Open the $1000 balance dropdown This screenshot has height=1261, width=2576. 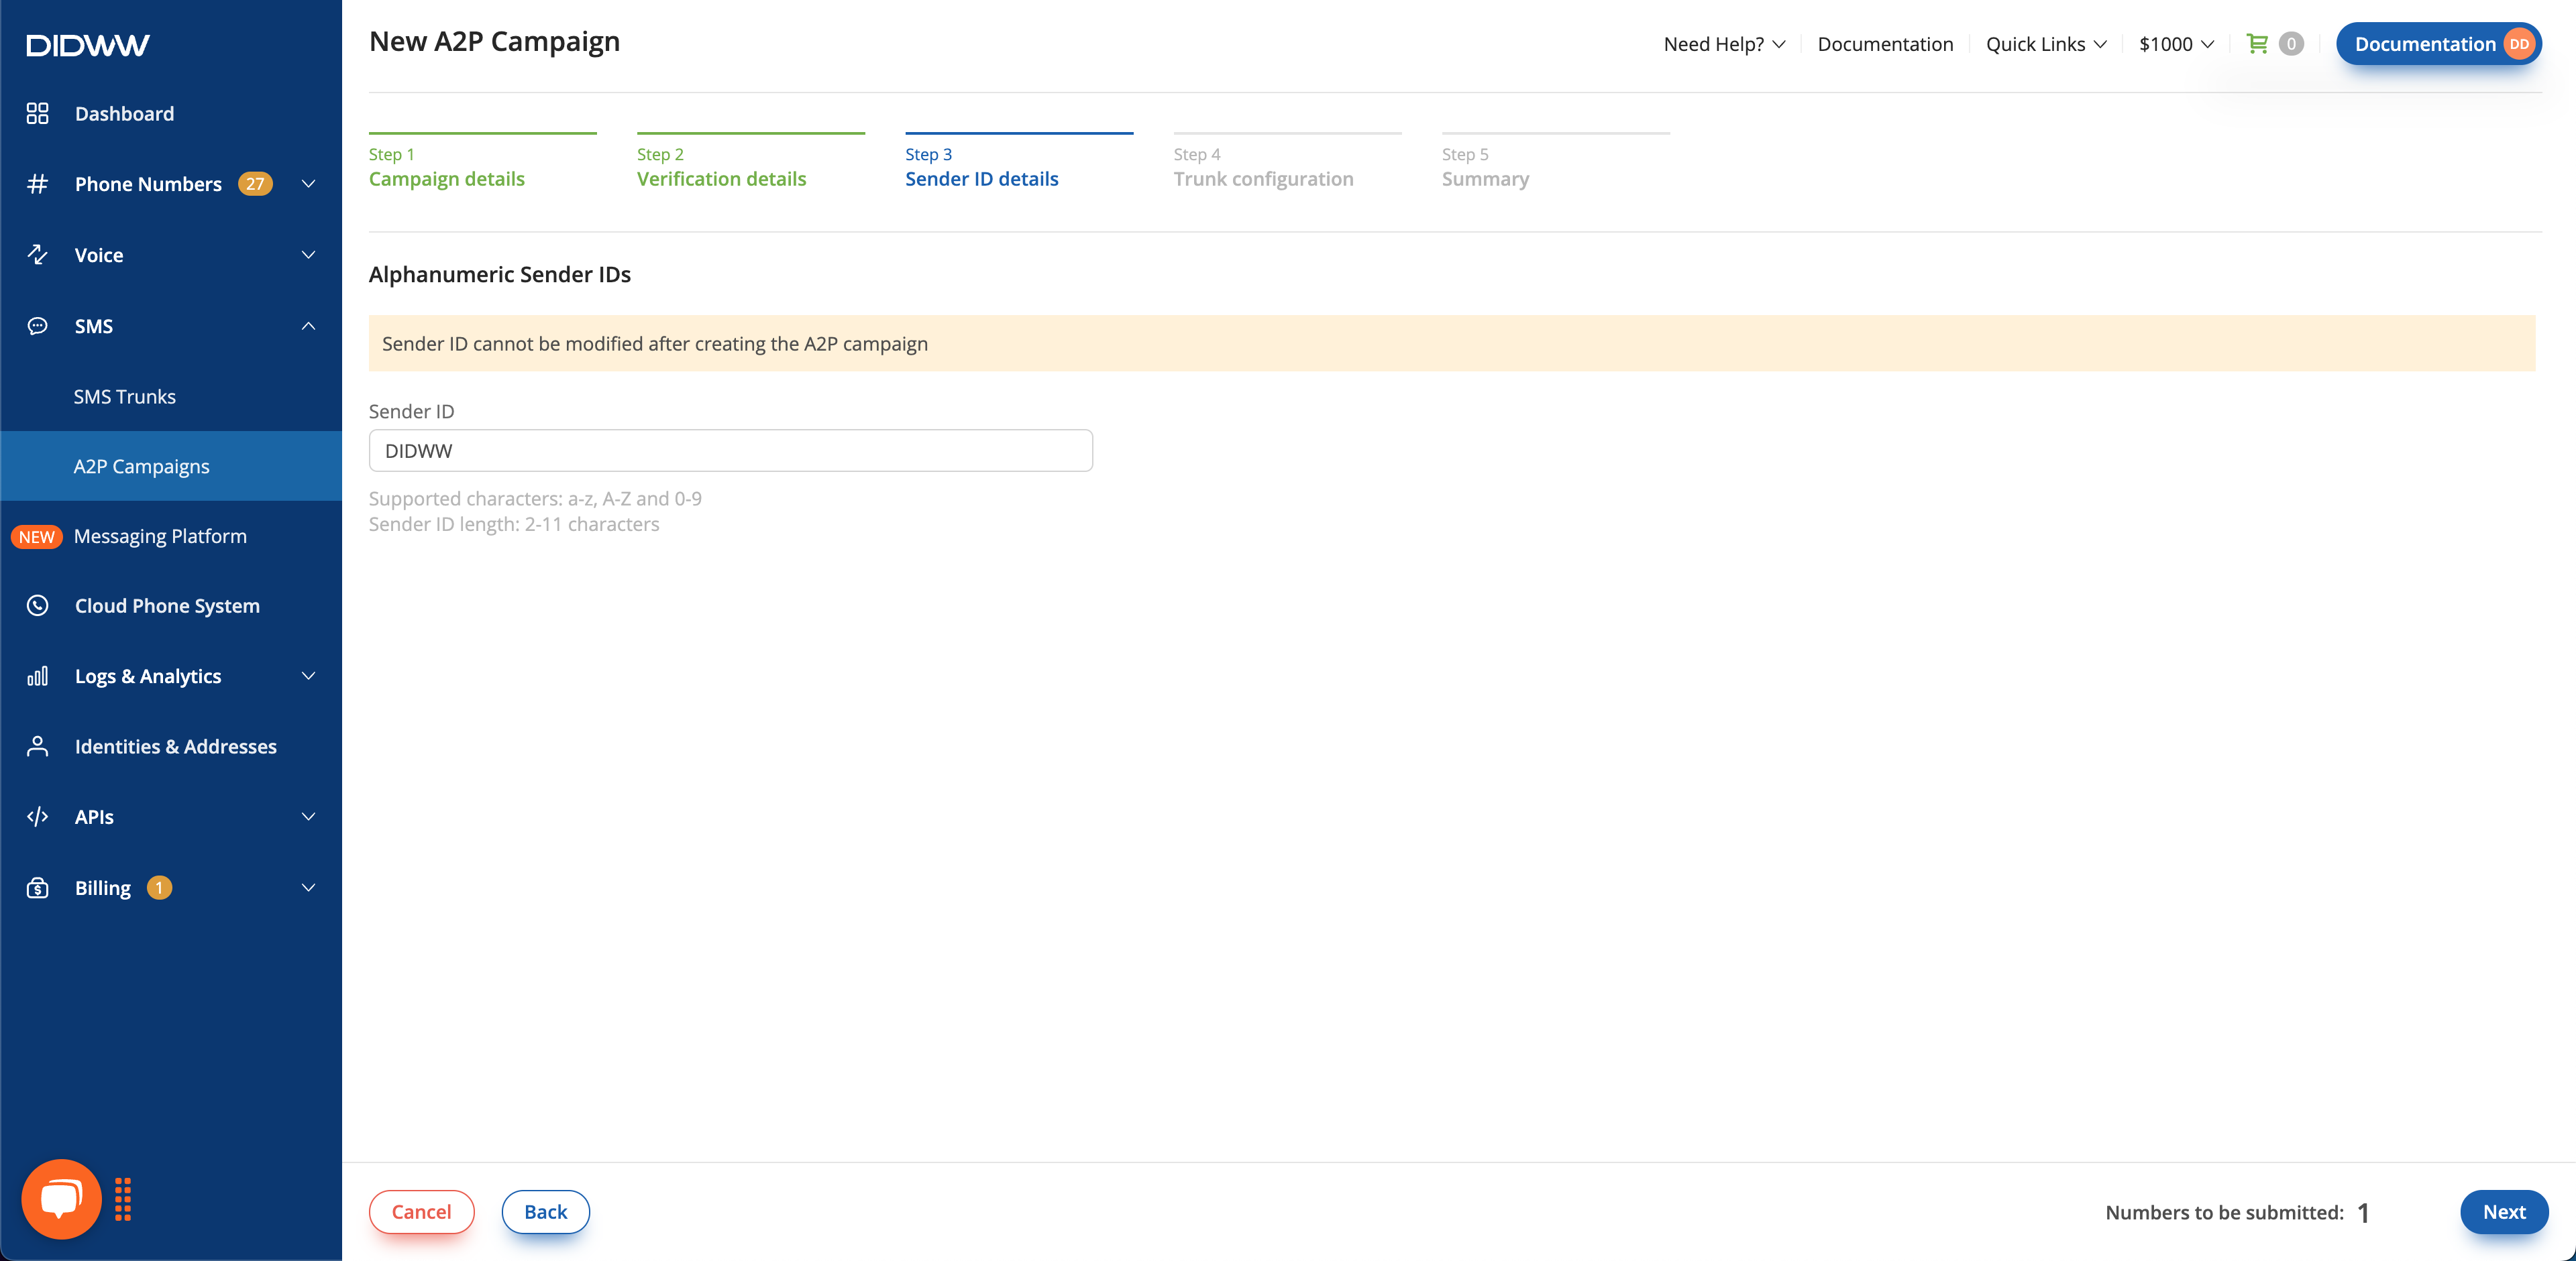(2176, 44)
